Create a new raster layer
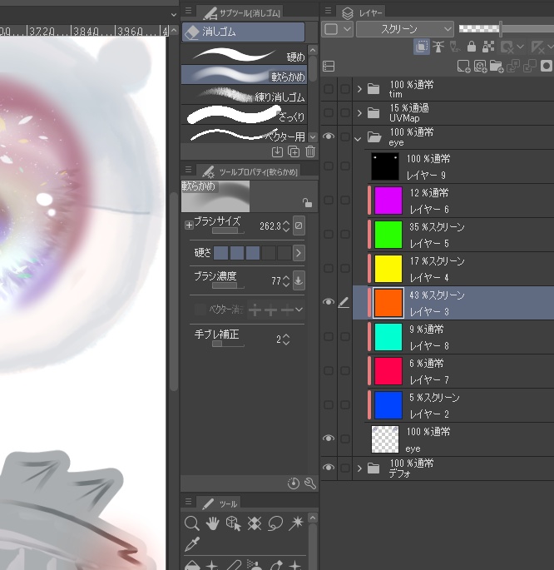 point(463,67)
